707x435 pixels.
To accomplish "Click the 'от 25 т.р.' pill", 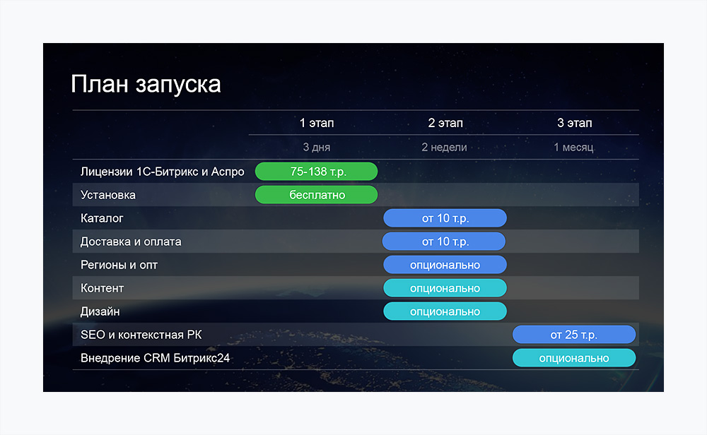I will [x=573, y=335].
